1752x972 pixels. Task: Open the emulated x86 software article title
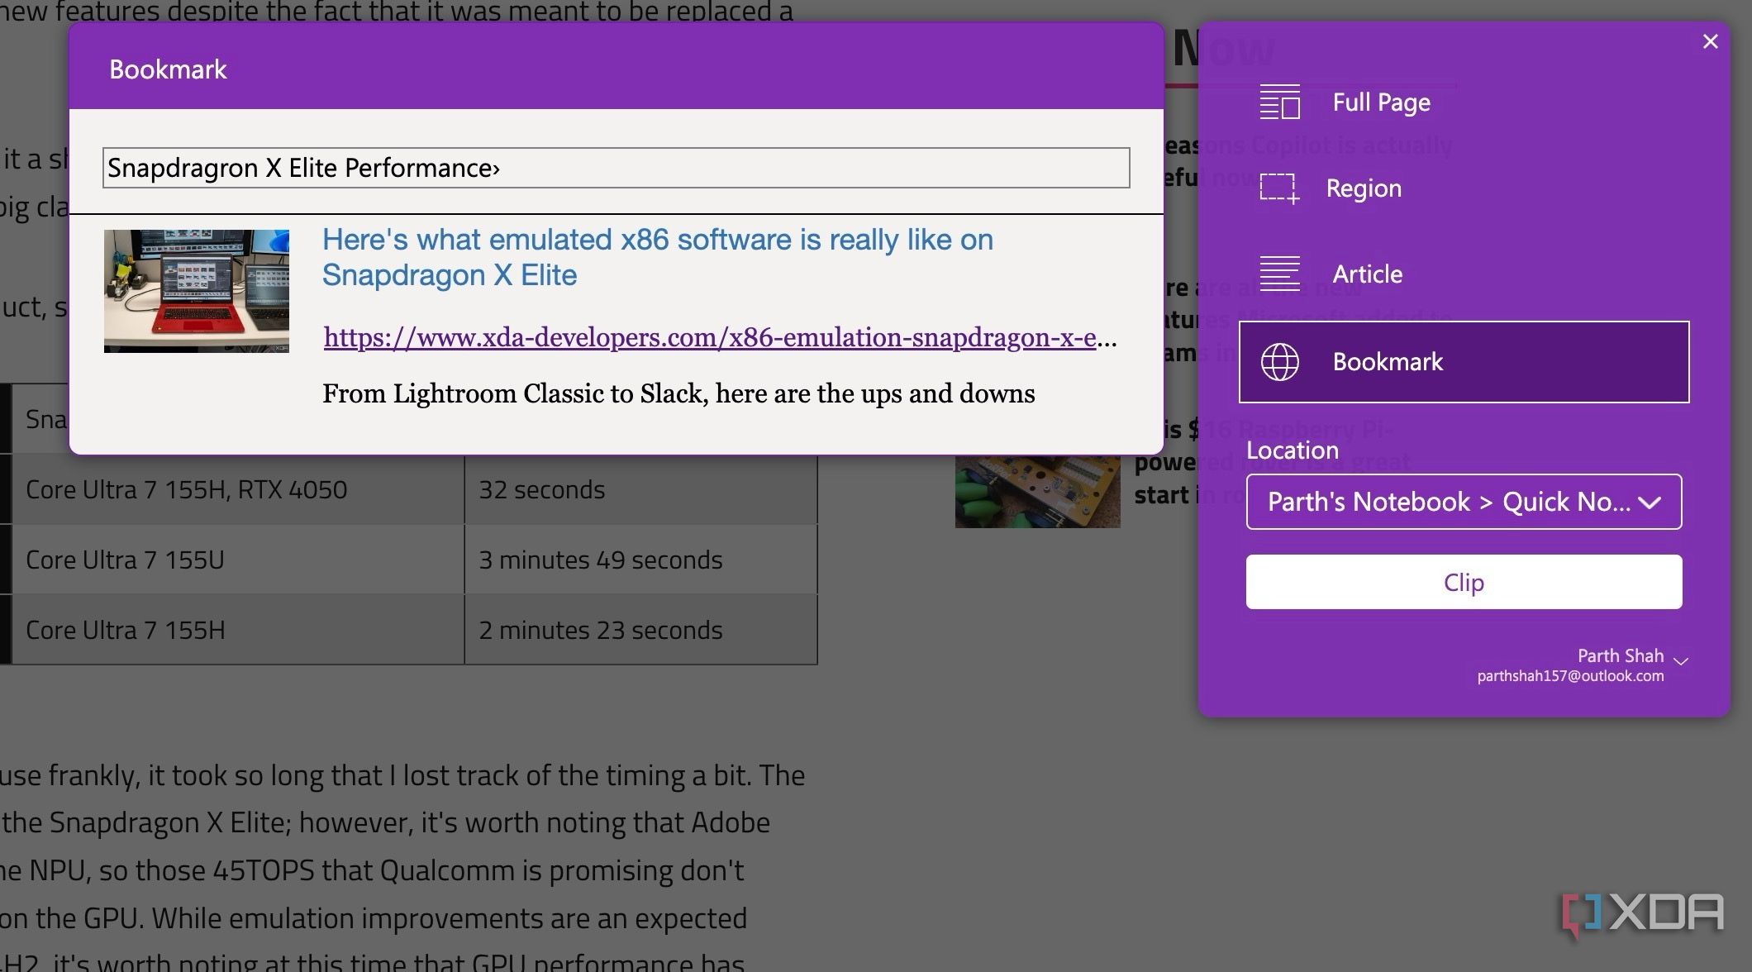click(657, 257)
